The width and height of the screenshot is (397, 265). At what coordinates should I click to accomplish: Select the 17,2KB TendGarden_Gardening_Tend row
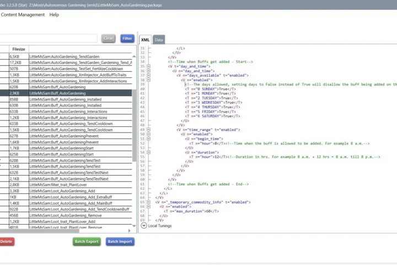(x=66, y=62)
